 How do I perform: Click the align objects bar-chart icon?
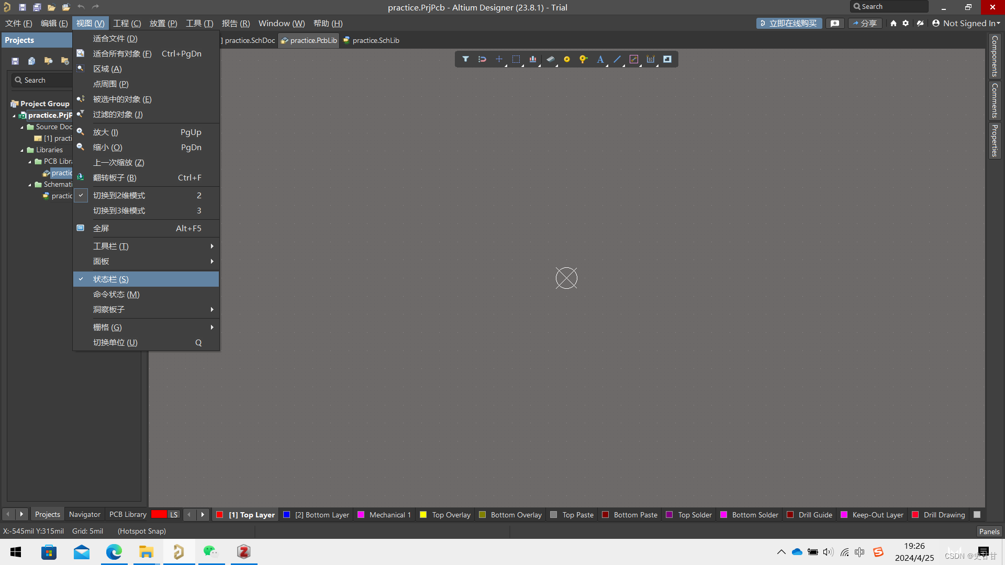click(x=532, y=59)
